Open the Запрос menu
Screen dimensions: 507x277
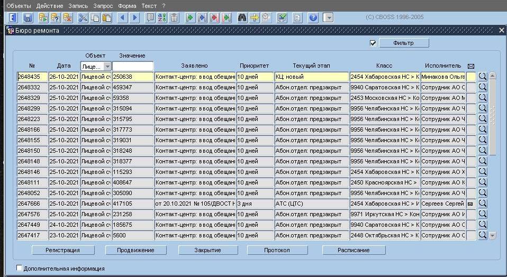(x=103, y=6)
